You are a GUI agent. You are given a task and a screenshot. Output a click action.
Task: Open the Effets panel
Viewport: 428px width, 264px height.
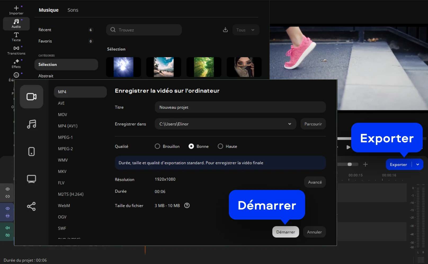(x=16, y=63)
